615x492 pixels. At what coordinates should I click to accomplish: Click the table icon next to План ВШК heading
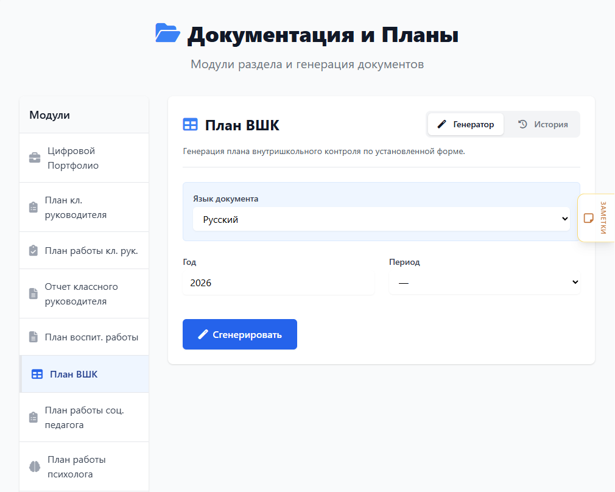tap(190, 125)
